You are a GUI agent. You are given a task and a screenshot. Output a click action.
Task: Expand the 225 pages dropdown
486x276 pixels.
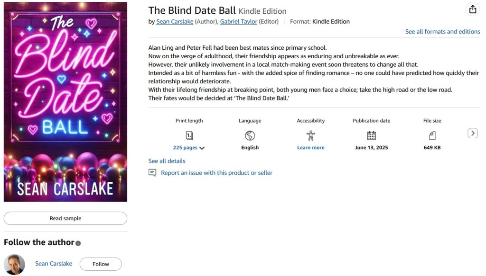(189, 148)
